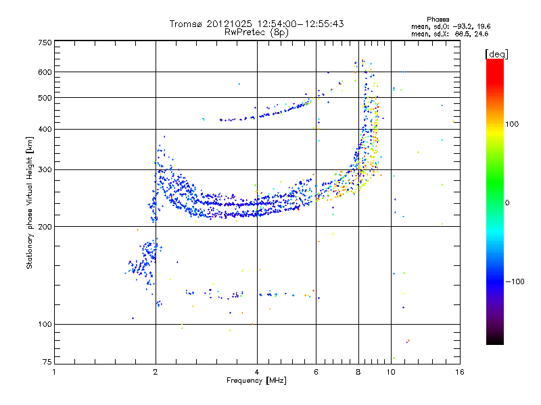Select the 'RwPretec (8p)' subtitle text
The image size is (541, 405).
coord(256,32)
